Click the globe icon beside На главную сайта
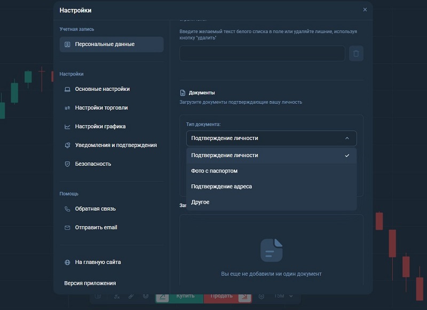The image size is (427, 310). 67,262
